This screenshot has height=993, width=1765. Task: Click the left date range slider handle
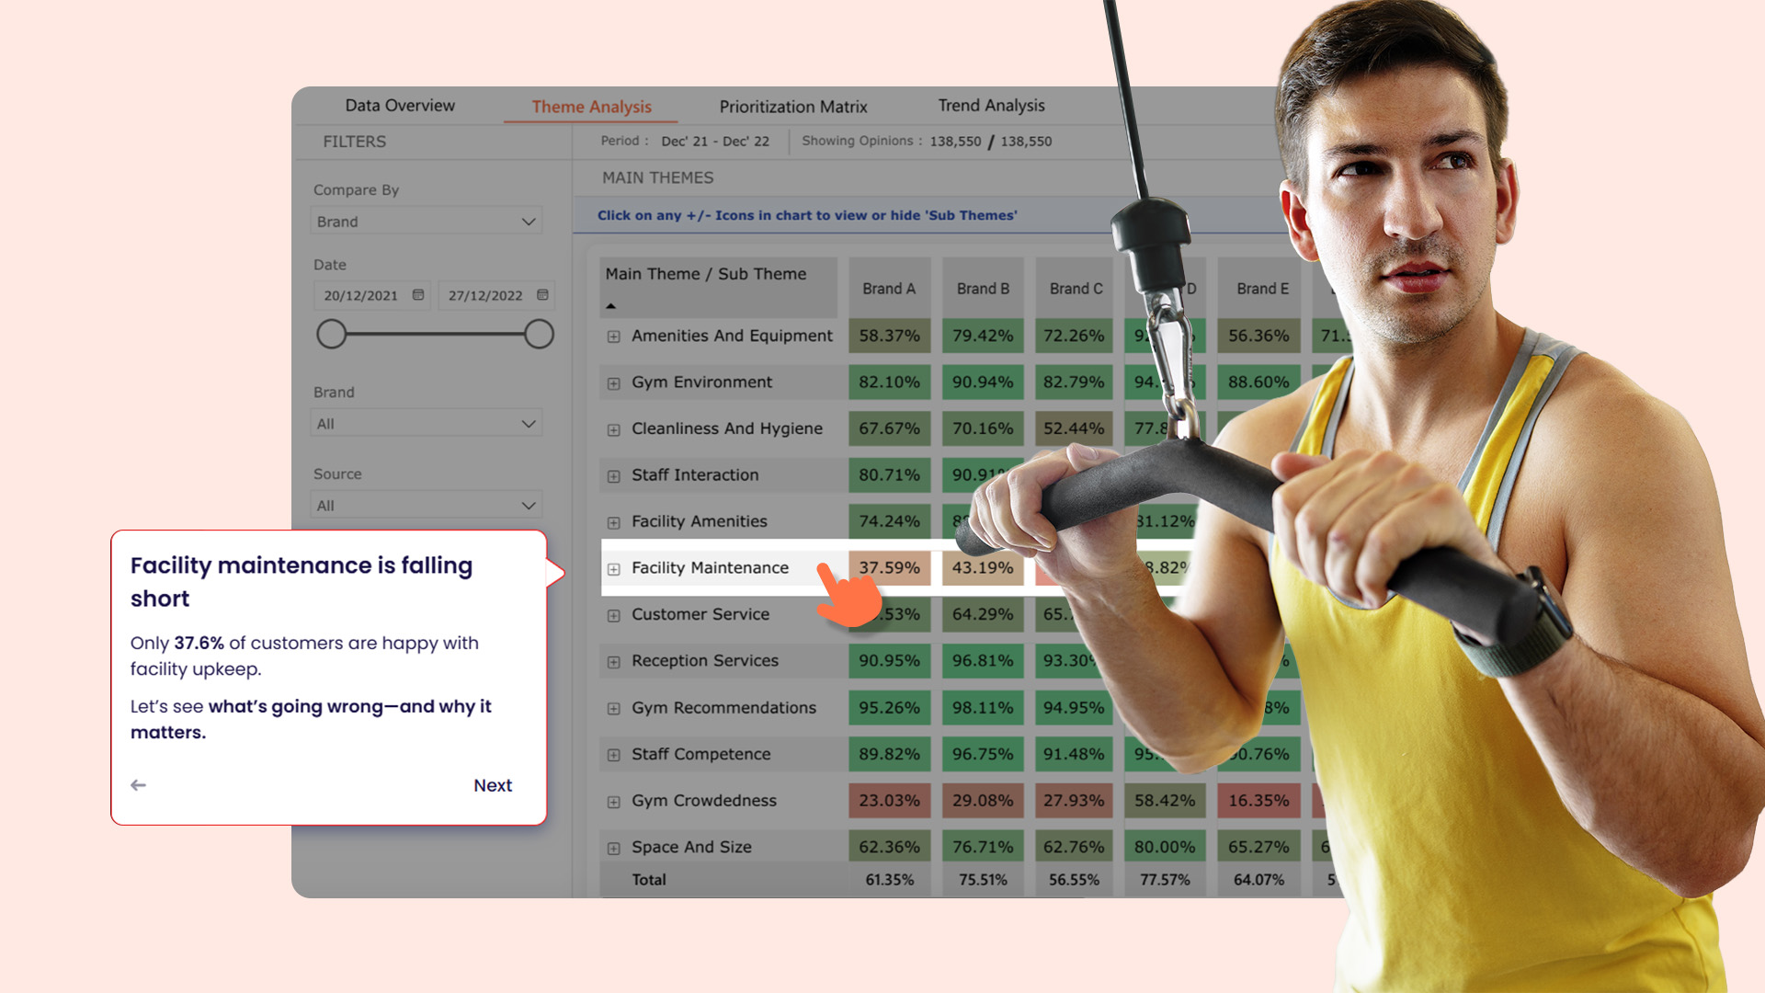coord(332,334)
